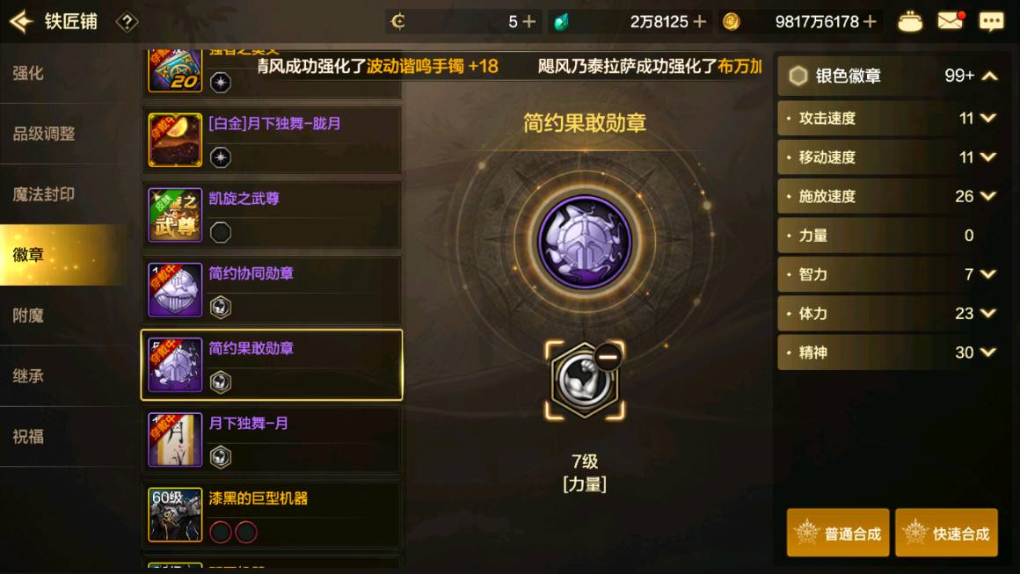Click the green gem currency icon
1020x574 pixels.
(x=561, y=22)
